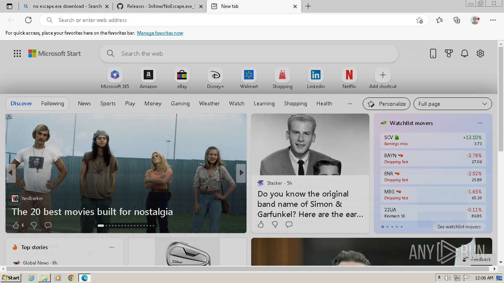
Task: Select the Weather category
Action: tap(209, 103)
